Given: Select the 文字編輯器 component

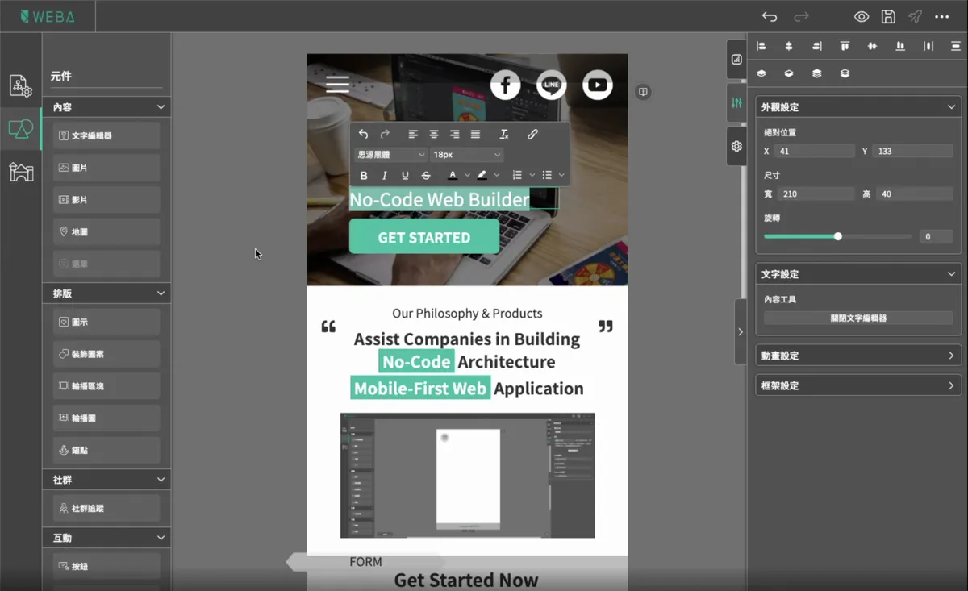Looking at the screenshot, I should click(x=106, y=136).
